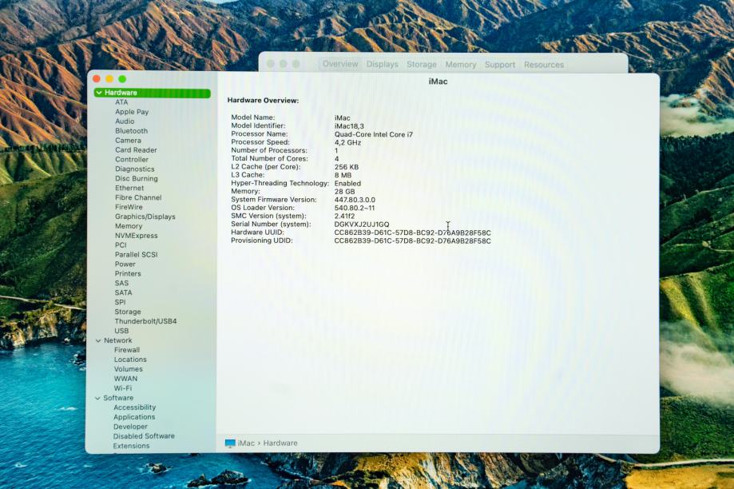
Task: Click the iMac icon in path bar
Action: pos(230,443)
